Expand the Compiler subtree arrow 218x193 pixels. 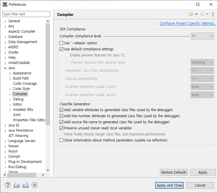(x=10, y=94)
